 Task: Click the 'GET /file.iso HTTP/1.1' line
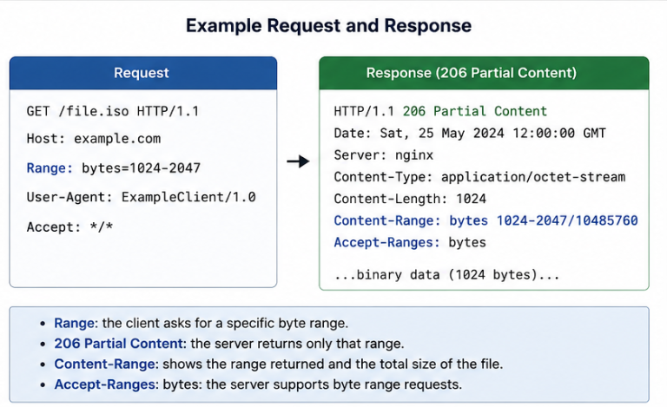click(x=113, y=111)
